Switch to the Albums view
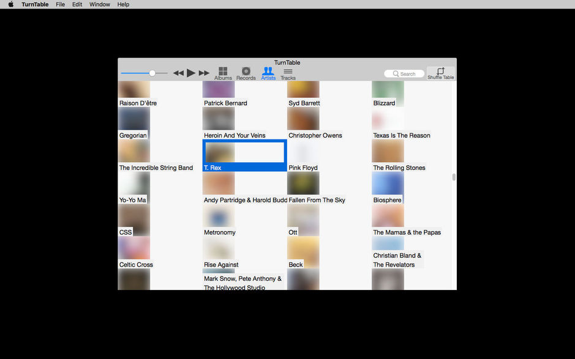The height and width of the screenshot is (359, 575). click(223, 72)
